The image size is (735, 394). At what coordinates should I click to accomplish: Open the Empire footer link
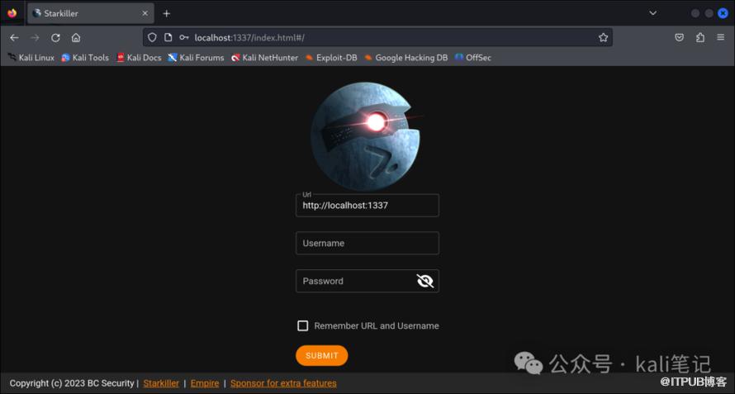click(205, 383)
